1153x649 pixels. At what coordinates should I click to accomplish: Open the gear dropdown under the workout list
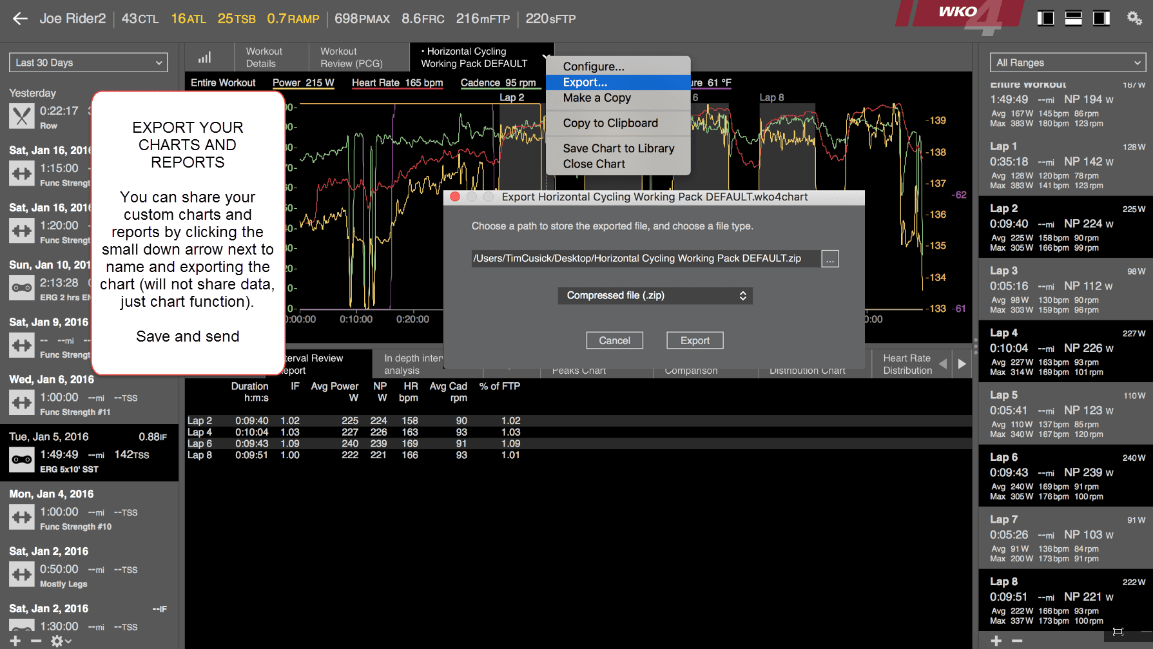pos(61,641)
